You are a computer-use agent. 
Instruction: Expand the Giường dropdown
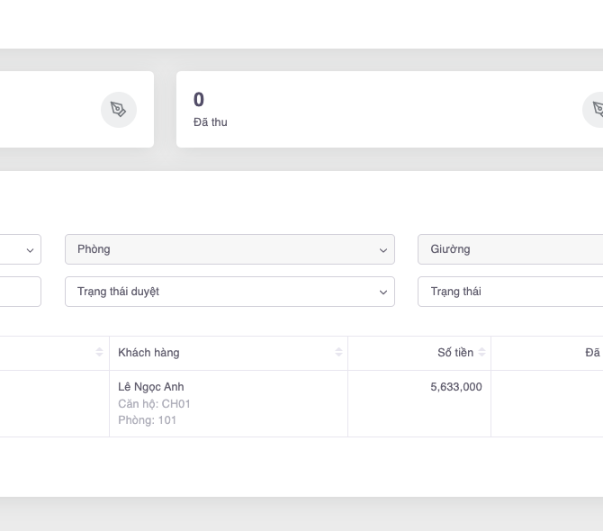click(509, 249)
